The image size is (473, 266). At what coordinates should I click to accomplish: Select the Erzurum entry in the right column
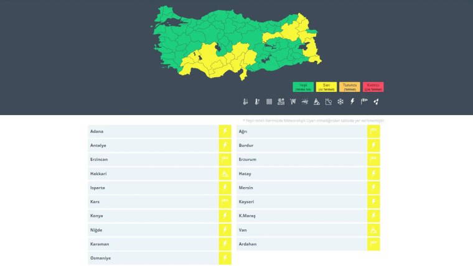click(x=301, y=160)
